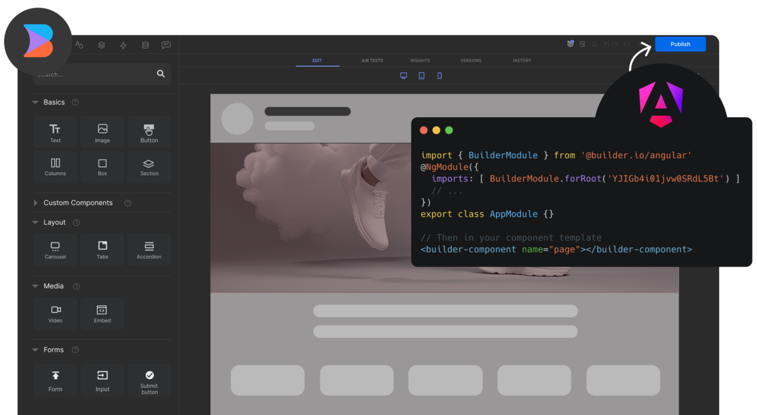Select the Text block
This screenshot has width=757, height=415.
[x=56, y=132]
